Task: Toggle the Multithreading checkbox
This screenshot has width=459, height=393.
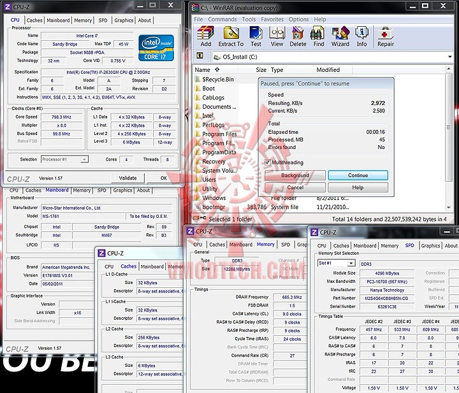Action: (267, 162)
